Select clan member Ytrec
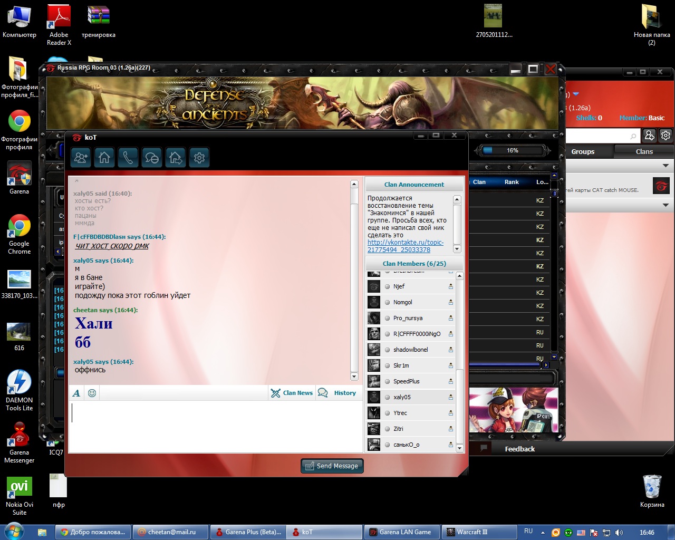The width and height of the screenshot is (675, 540). [411, 413]
